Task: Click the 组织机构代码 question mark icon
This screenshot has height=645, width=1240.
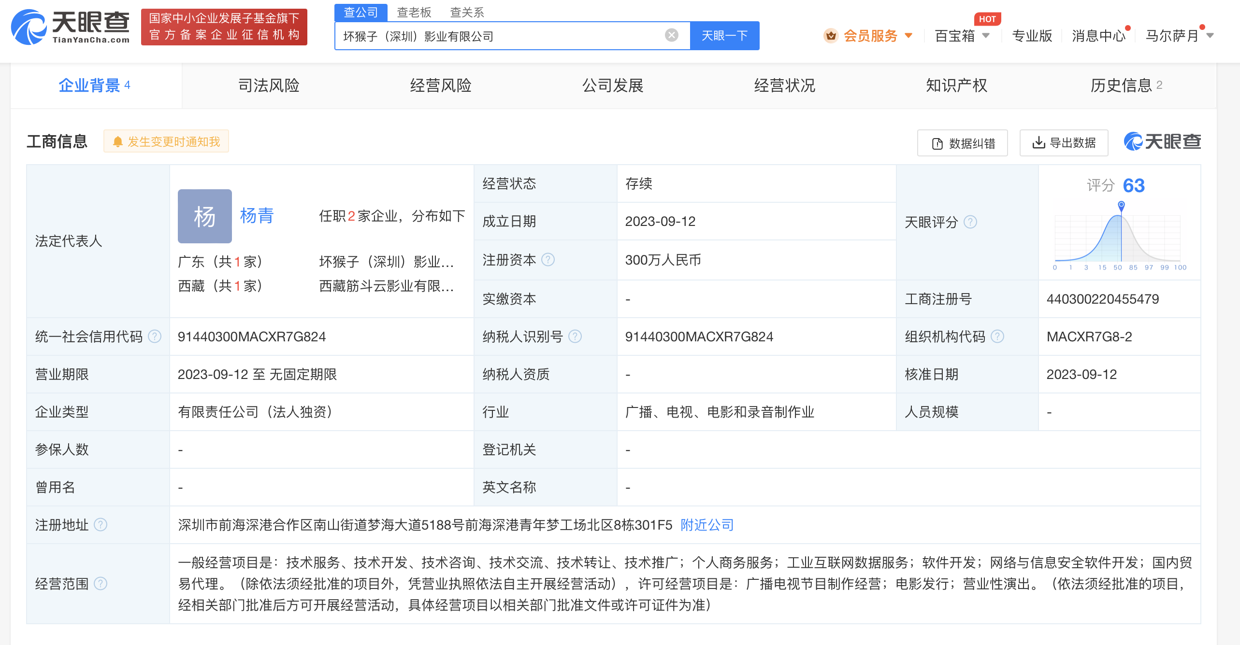Action: tap(997, 337)
